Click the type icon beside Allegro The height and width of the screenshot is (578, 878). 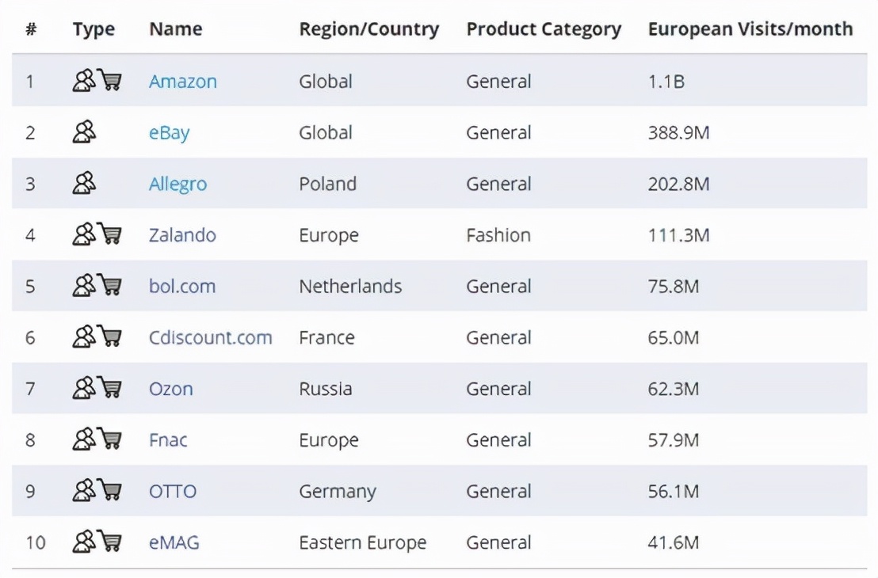click(x=85, y=184)
